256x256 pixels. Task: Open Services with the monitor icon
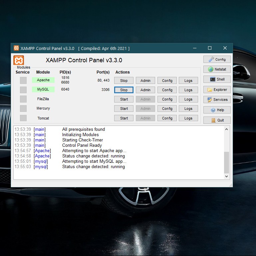217,100
